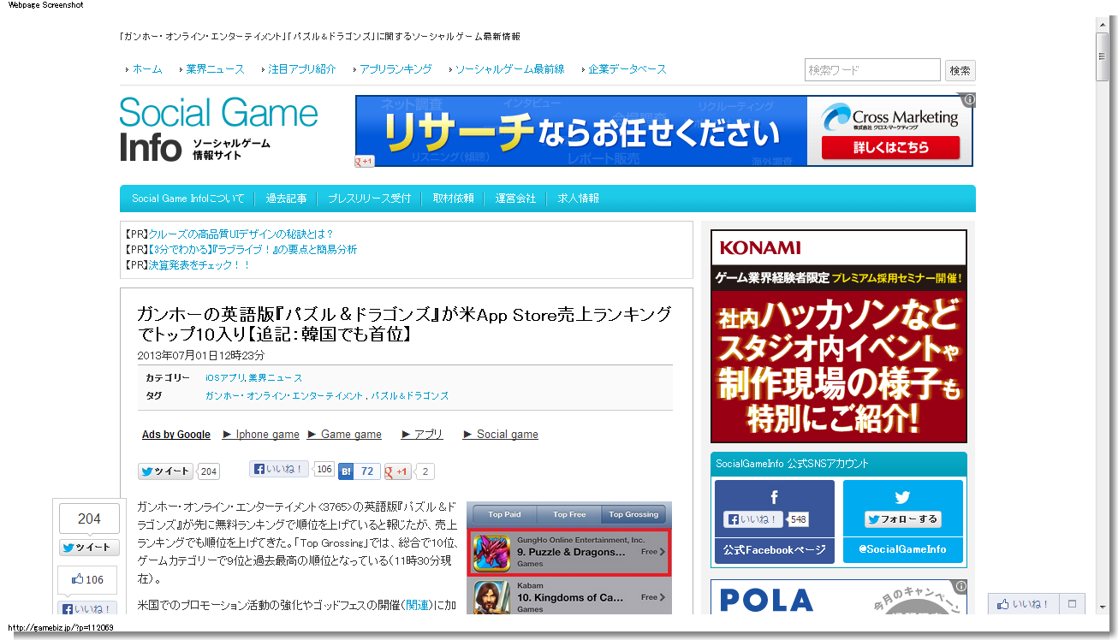Visit ソーシャルゲーム最前線 section
The height and width of the screenshot is (640, 1118).
(509, 69)
